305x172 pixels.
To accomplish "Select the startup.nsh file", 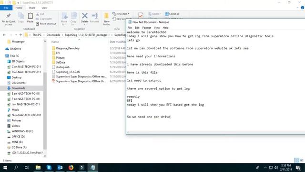I will tap(62, 67).
